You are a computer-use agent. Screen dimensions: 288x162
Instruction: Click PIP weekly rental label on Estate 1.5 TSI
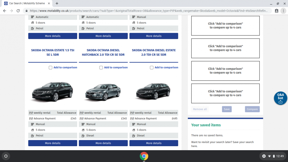click(x=40, y=113)
